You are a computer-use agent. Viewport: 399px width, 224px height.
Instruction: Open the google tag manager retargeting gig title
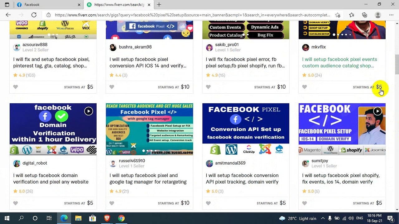click(148, 179)
